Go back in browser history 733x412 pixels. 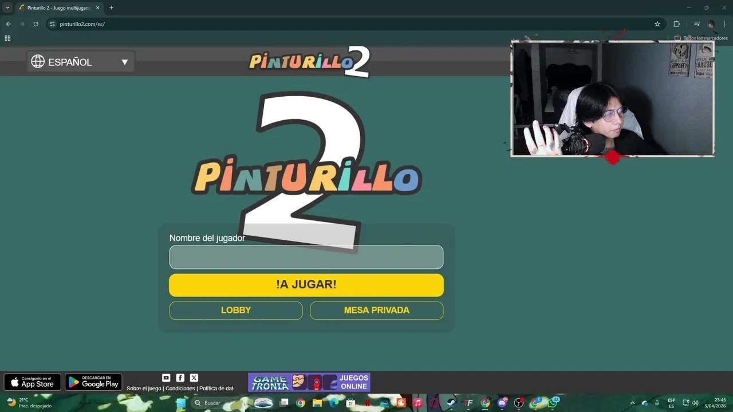tap(8, 24)
